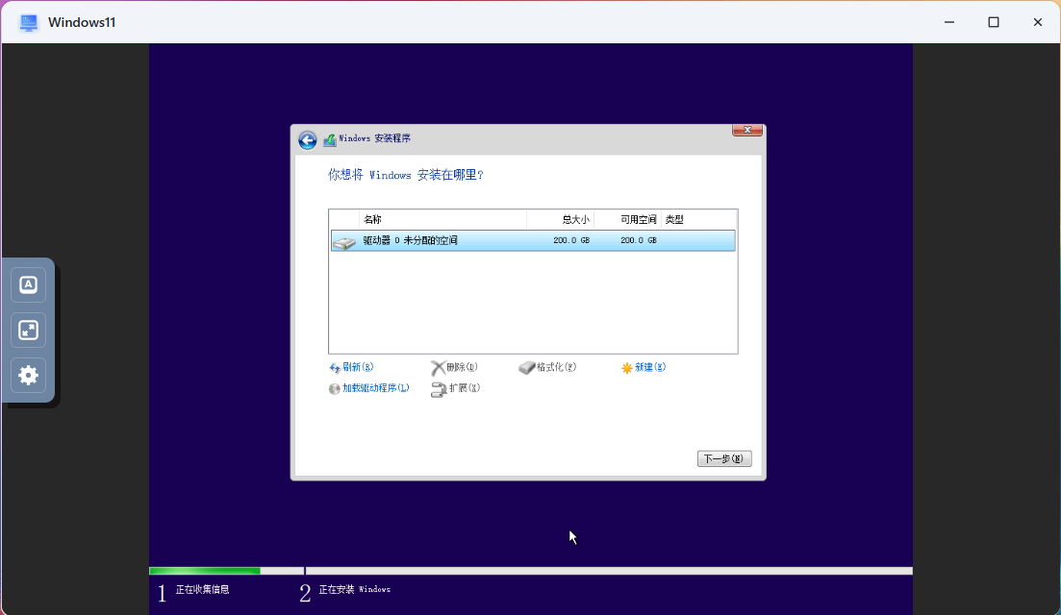
Task: Click the 刷新 refresh icon
Action: 335,368
